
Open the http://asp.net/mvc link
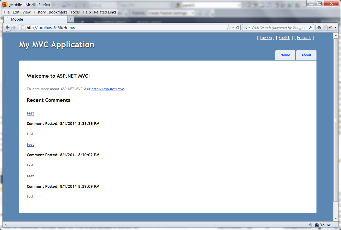(108, 89)
